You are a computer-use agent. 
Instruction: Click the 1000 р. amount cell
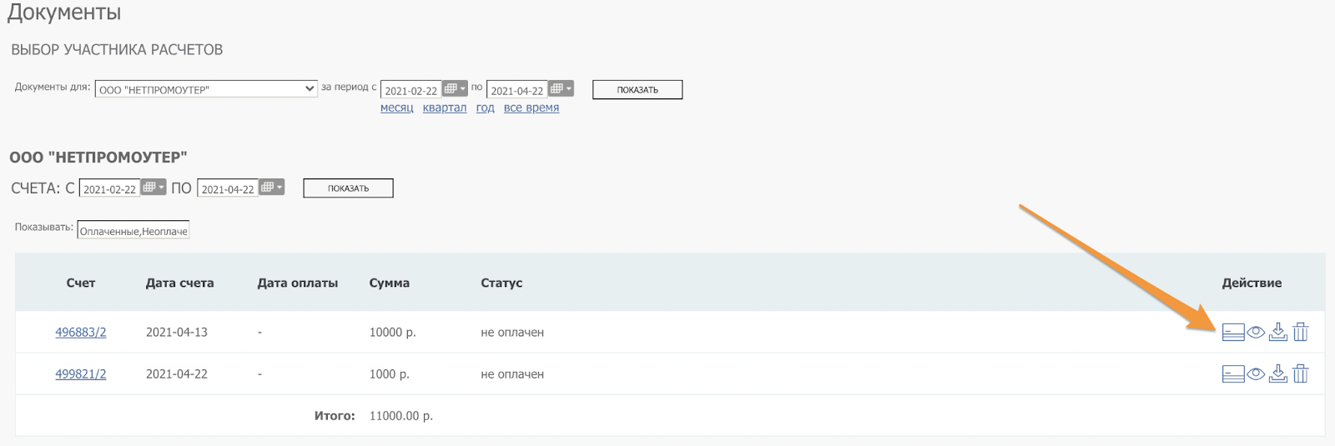tap(389, 373)
